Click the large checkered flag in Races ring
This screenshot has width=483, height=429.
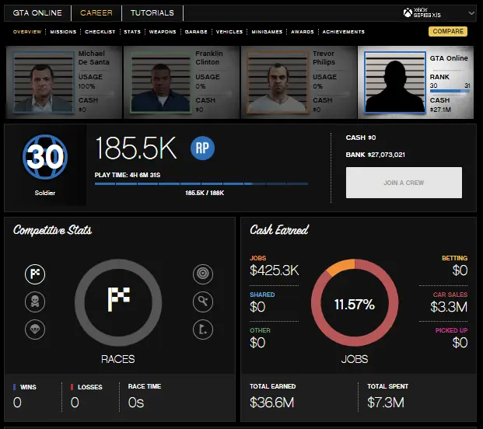point(118,298)
